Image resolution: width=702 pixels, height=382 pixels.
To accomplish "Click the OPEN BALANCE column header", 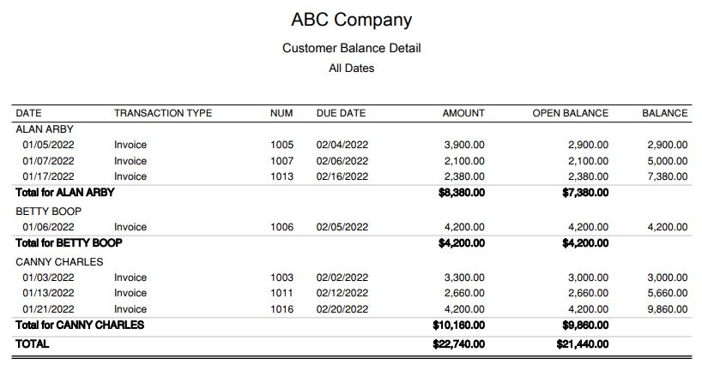I will [570, 113].
